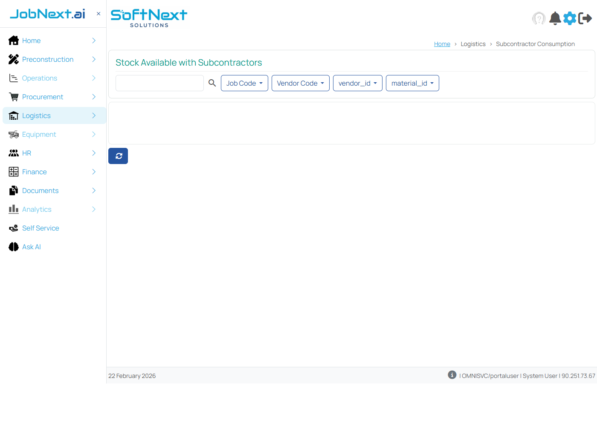Click the Home breadcrumb link
597x441 pixels.
tap(442, 43)
